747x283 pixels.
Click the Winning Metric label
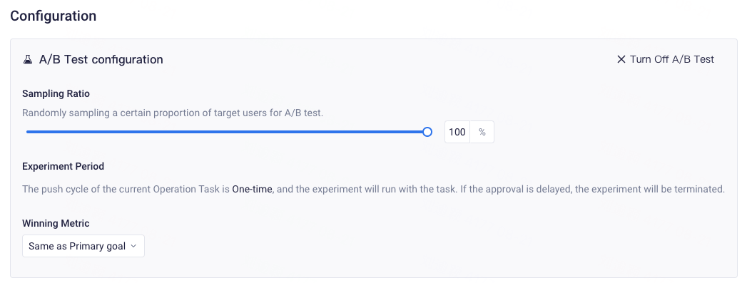pos(56,223)
